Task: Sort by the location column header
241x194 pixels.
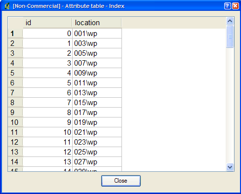Action: (x=97, y=23)
